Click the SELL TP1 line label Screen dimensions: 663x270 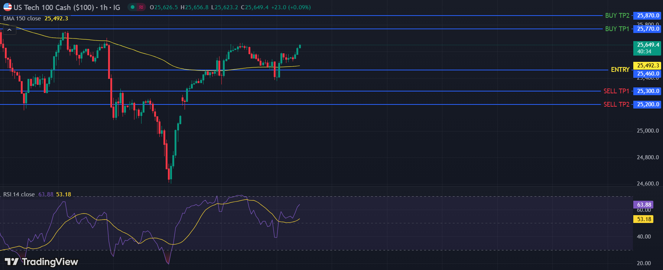click(x=616, y=91)
